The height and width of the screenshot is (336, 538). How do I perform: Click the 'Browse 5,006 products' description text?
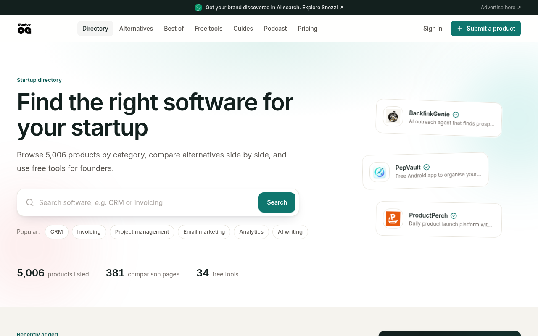coord(152,162)
